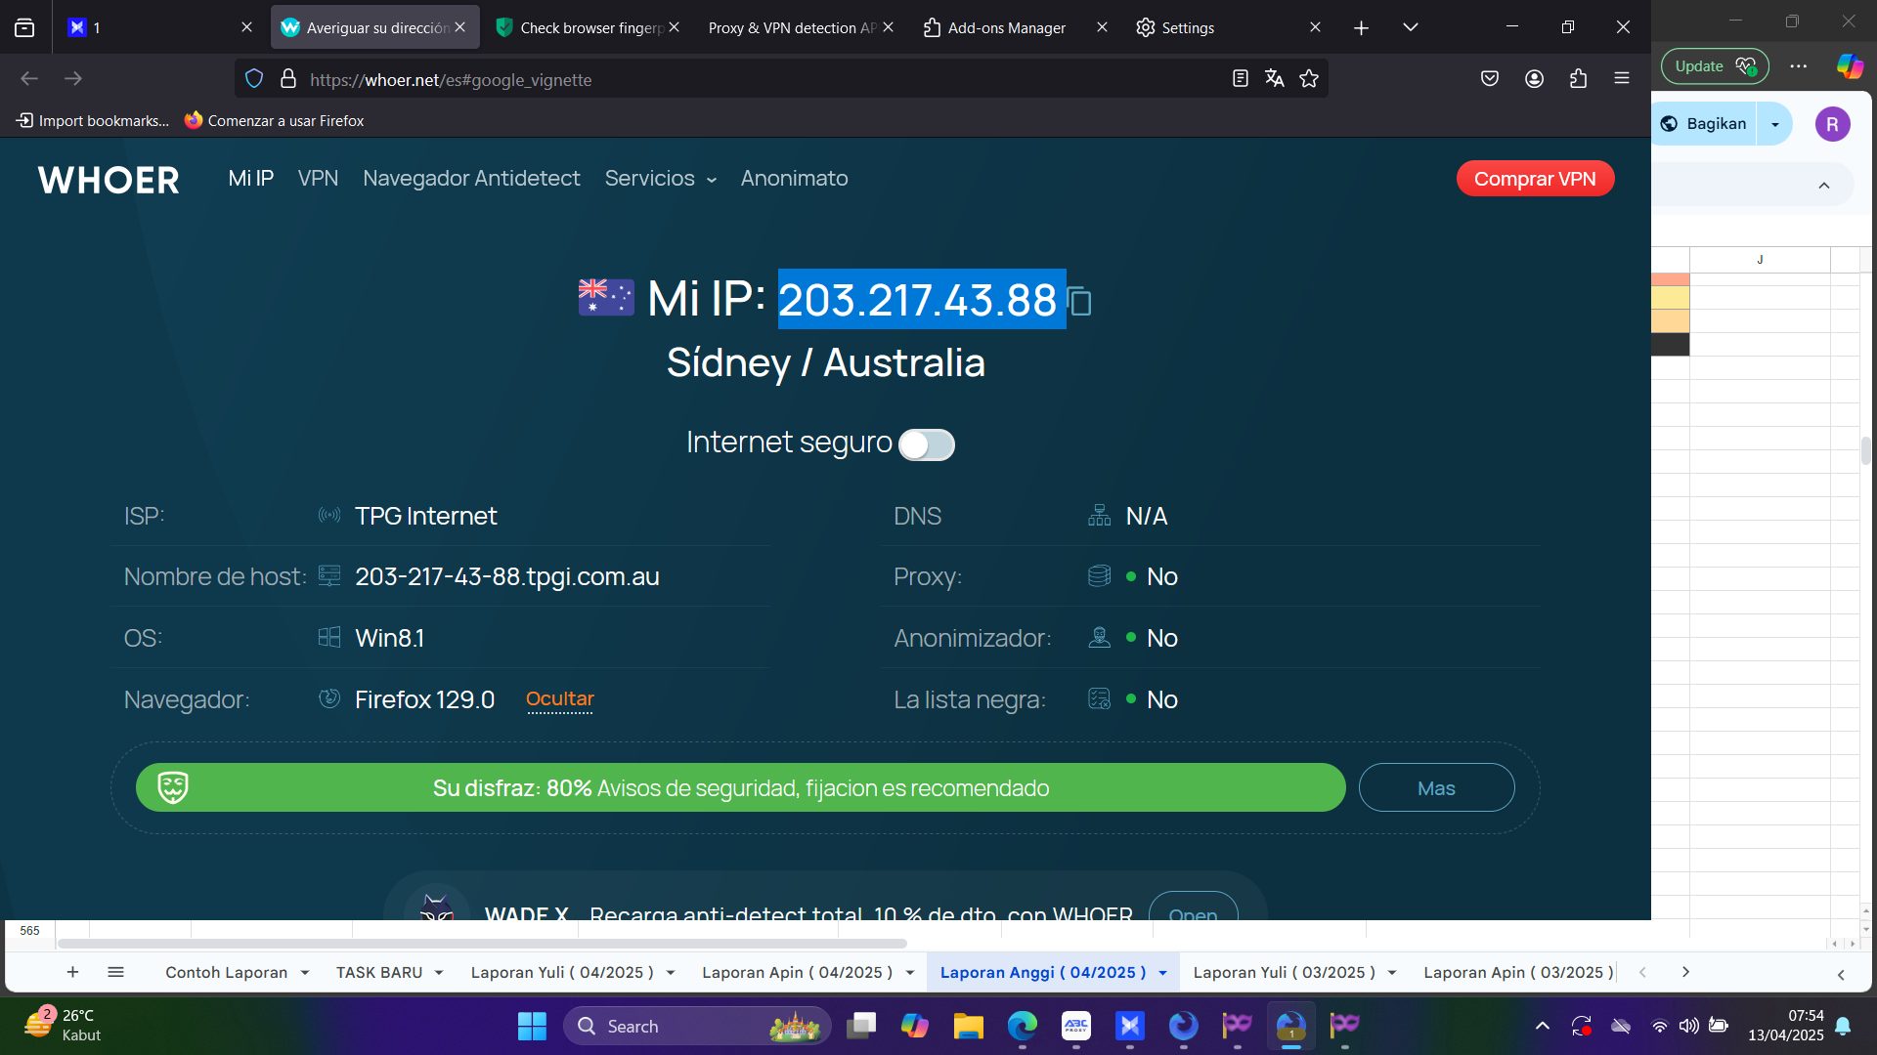Image resolution: width=1877 pixels, height=1055 pixels.
Task: Click the Copilot icon in the spreadsheet window
Action: point(1850,66)
